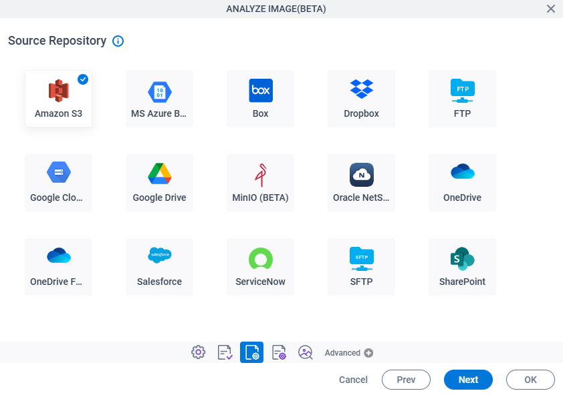Click the Next button
This screenshot has height=395, width=563.
click(468, 380)
